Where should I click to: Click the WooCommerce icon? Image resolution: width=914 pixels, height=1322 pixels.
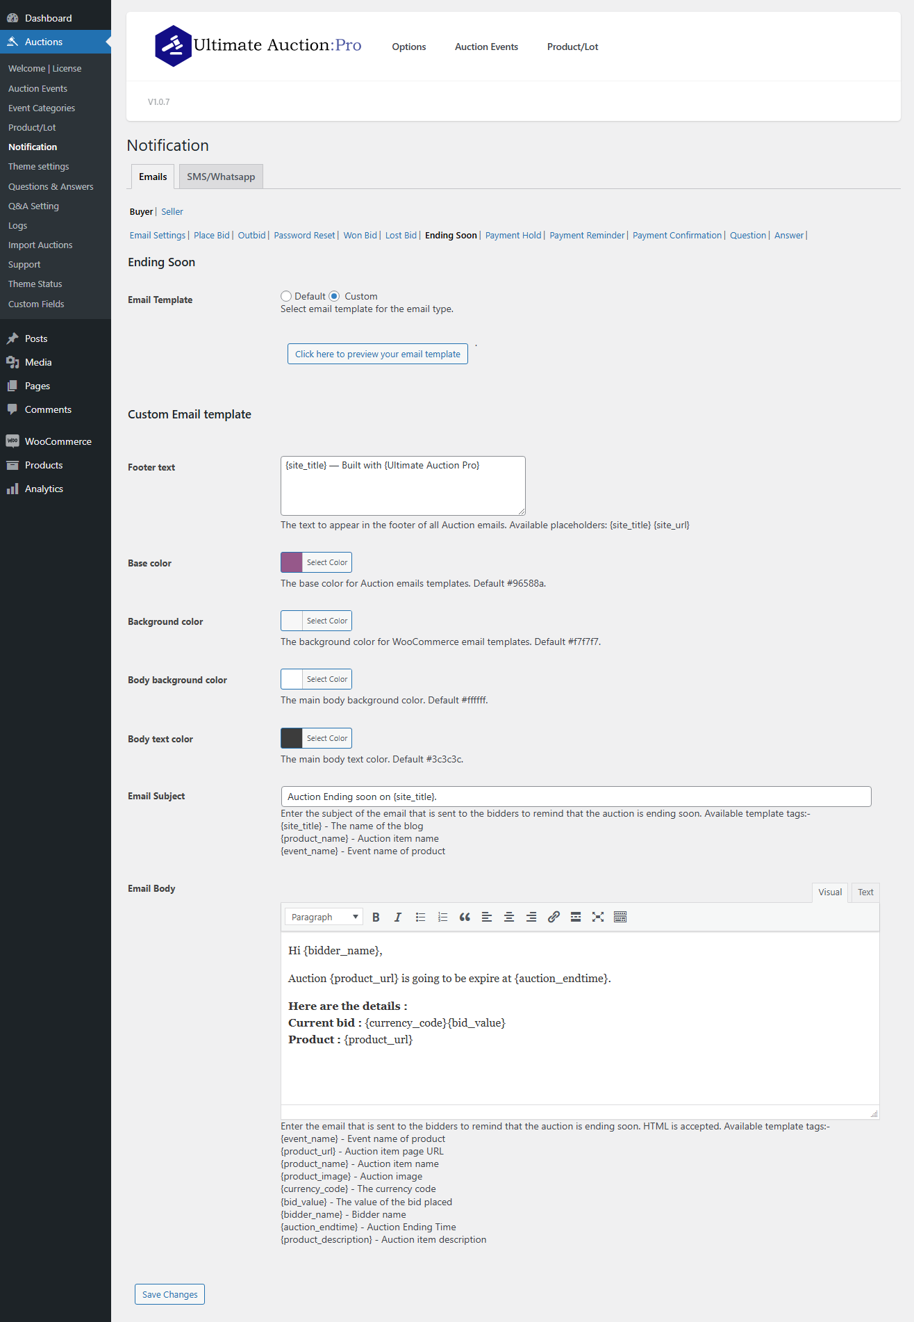[13, 441]
